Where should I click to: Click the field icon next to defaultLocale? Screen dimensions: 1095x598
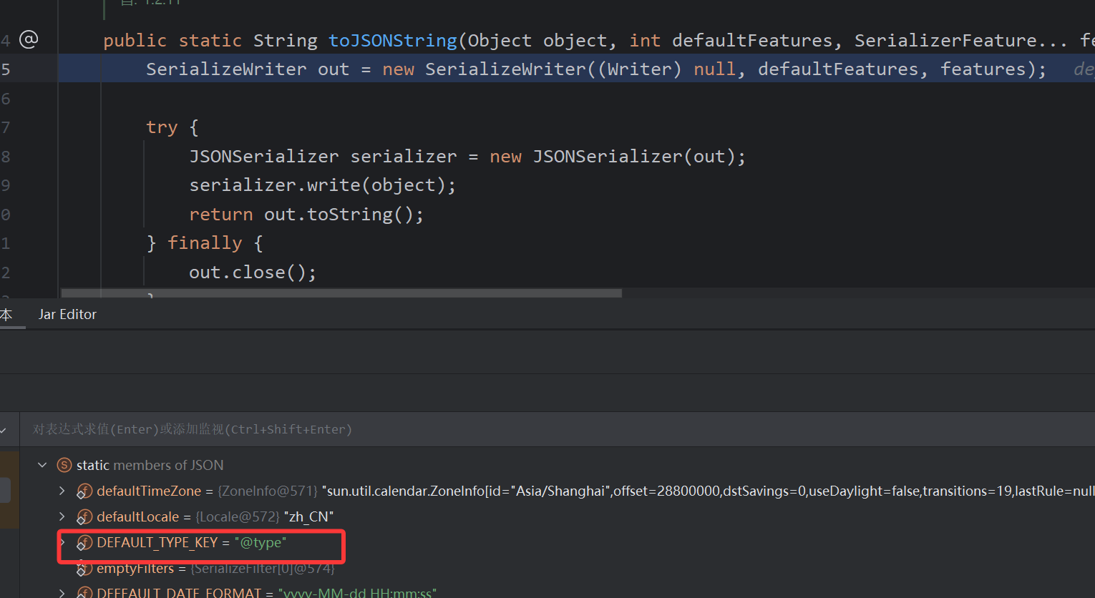click(x=84, y=517)
